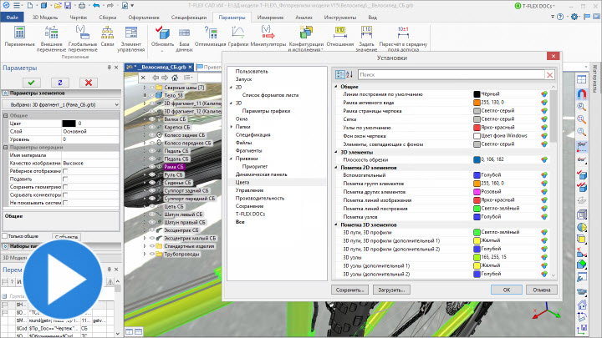Toggle Не показывать систему checkbox
Screen dimensions: 602x338
65,203
